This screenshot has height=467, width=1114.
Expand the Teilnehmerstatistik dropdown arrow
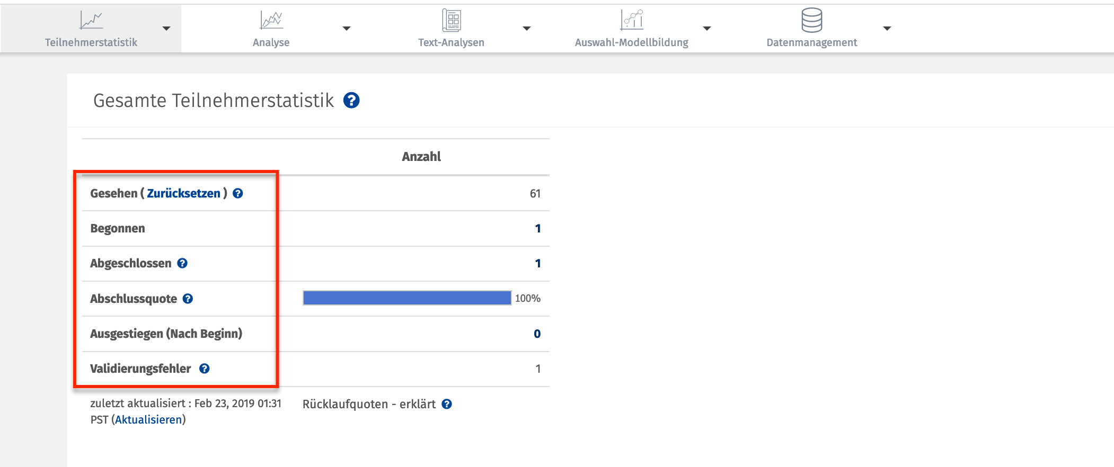pyautogui.click(x=166, y=29)
